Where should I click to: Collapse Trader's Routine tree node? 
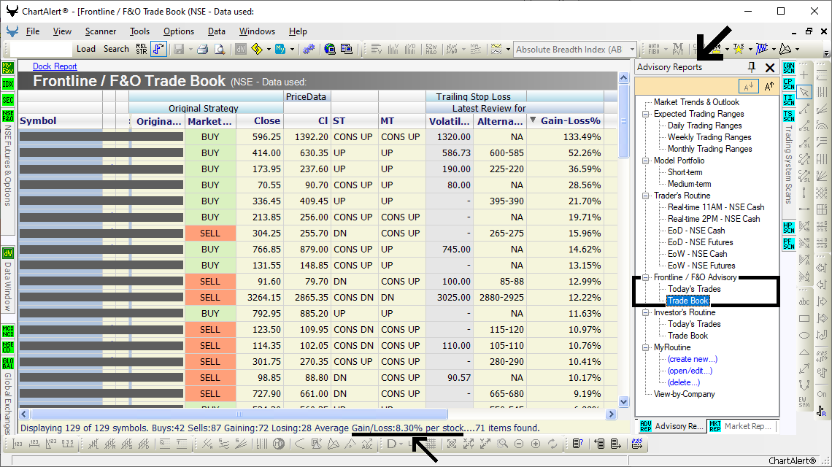[x=646, y=196]
